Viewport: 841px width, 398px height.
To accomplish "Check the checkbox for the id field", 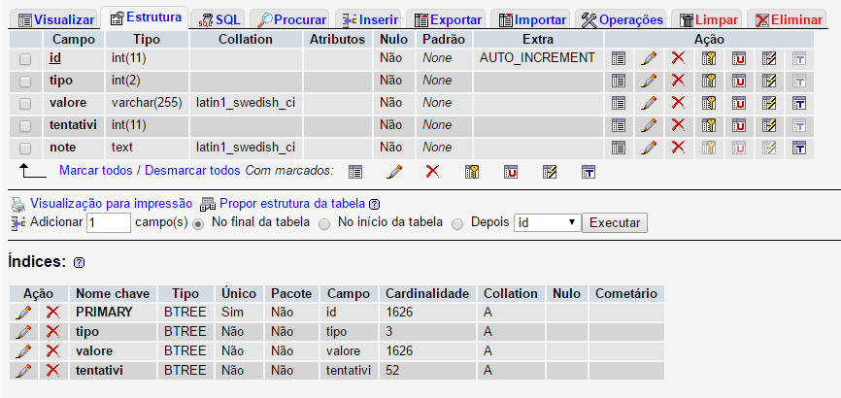I will click(25, 58).
